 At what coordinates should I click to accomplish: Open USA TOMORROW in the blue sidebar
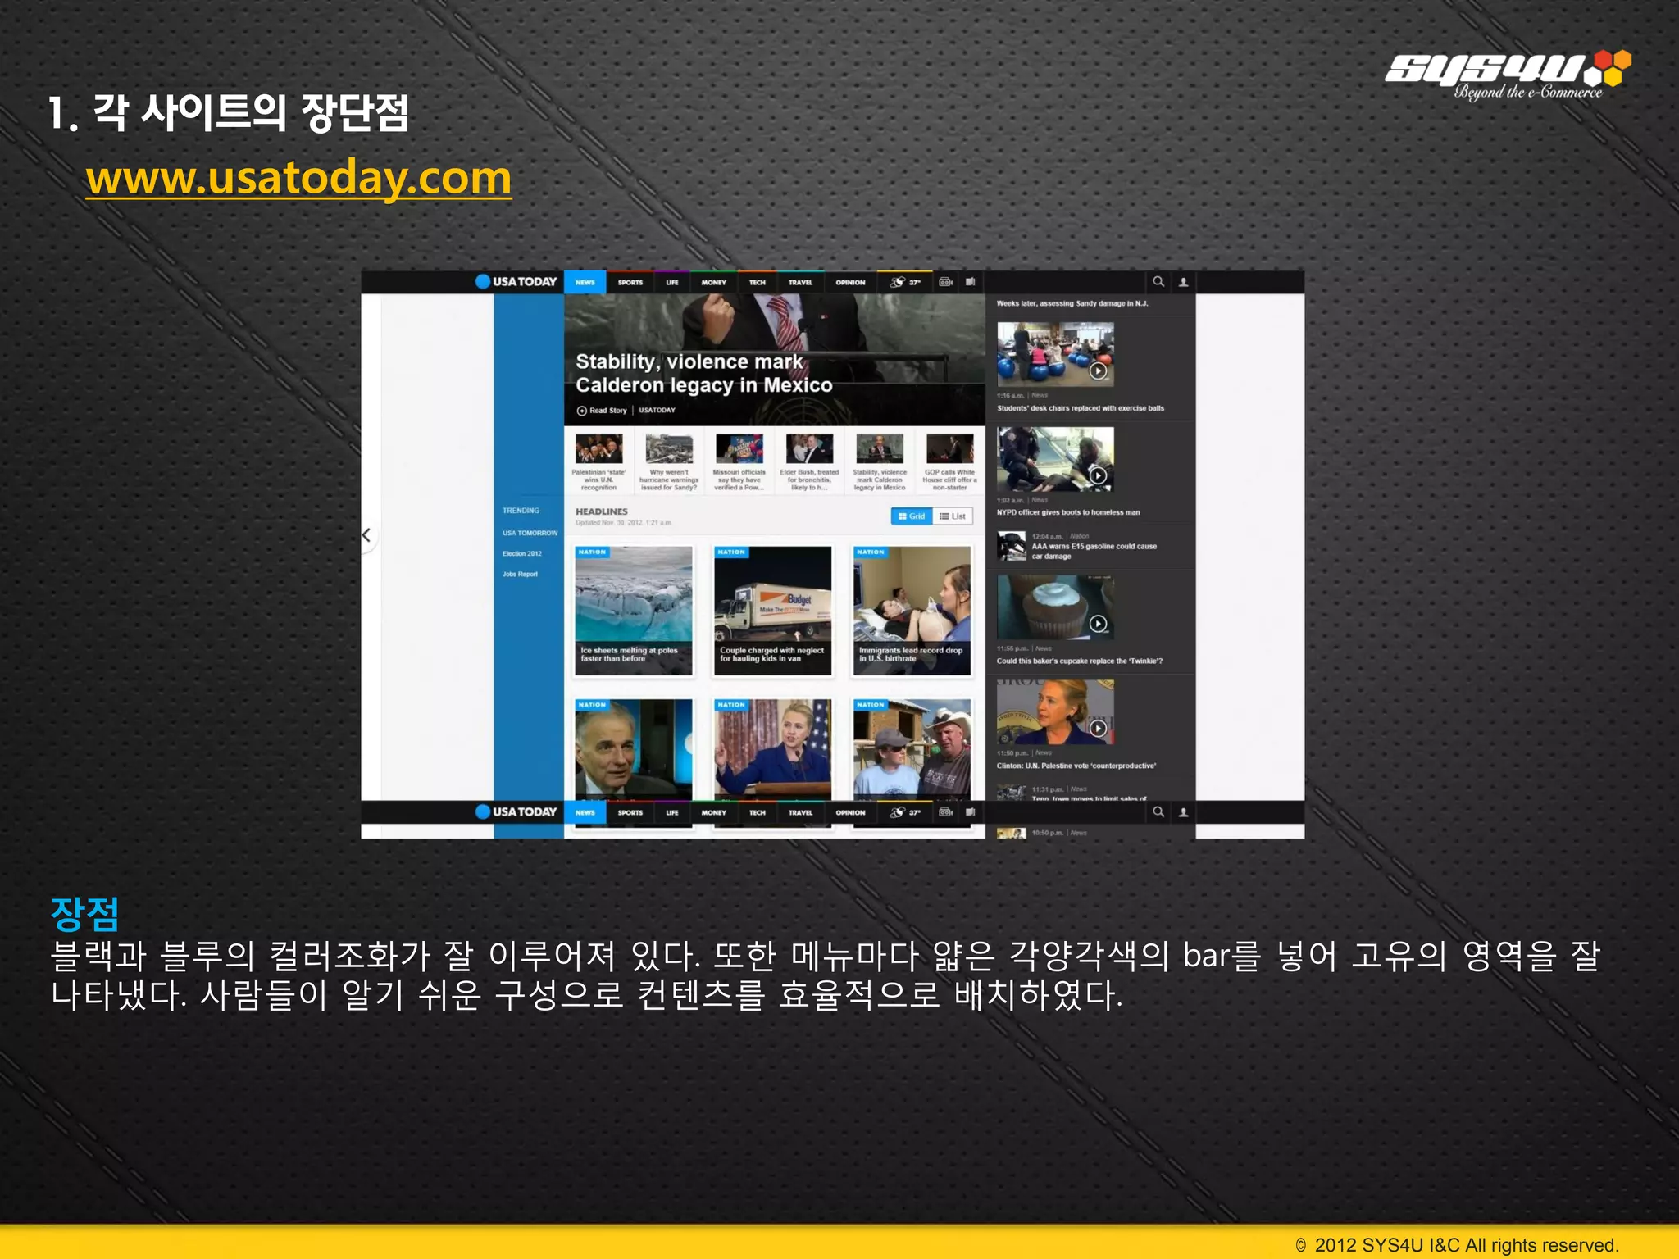click(x=530, y=533)
